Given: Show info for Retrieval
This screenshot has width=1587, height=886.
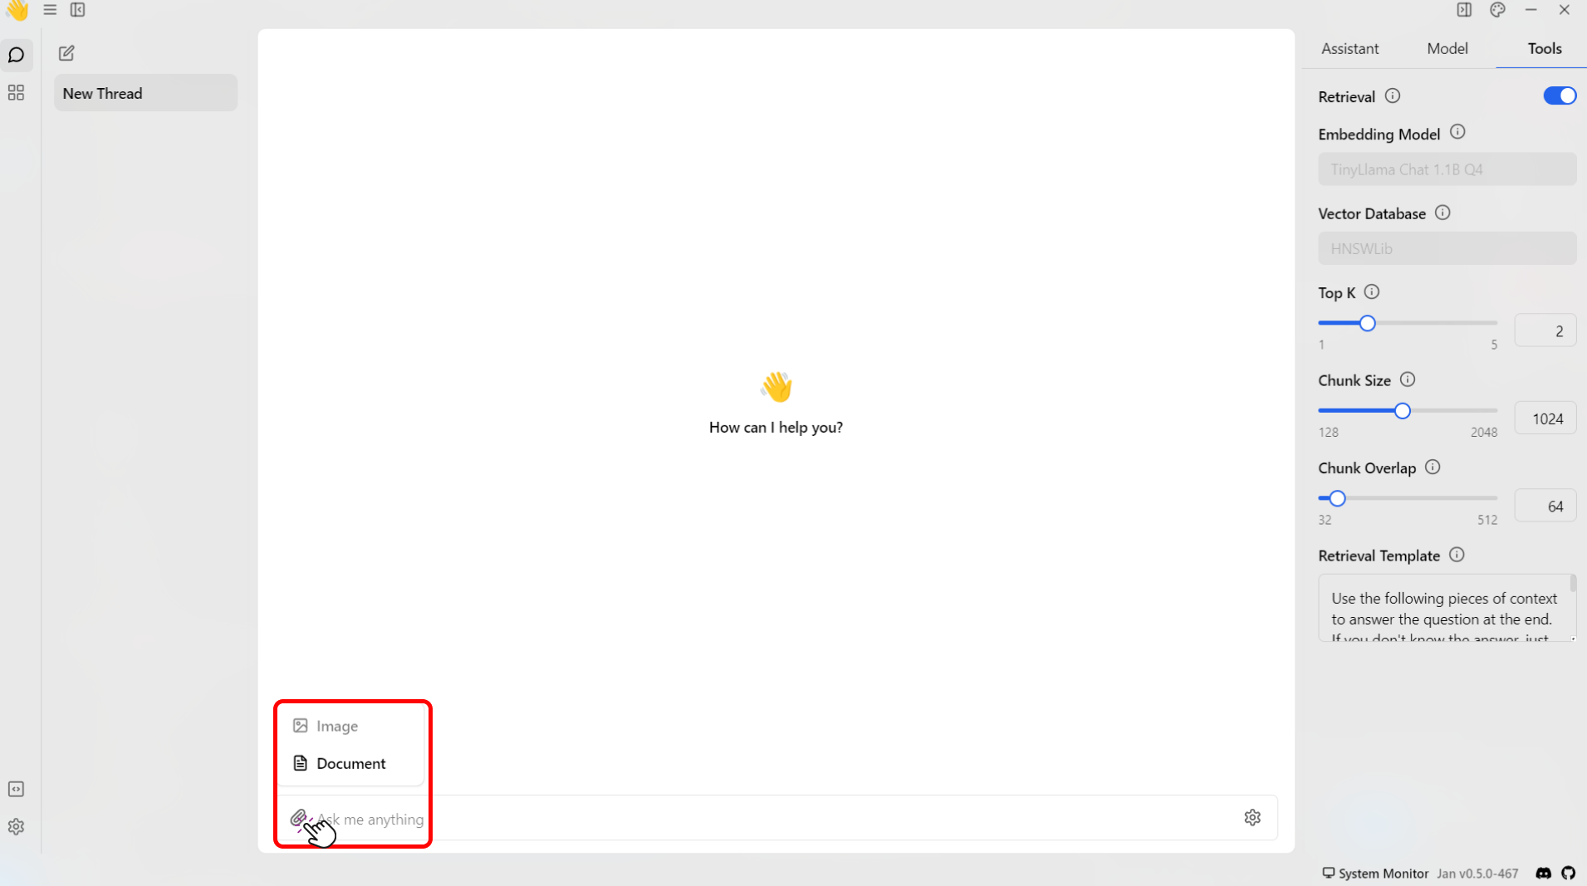Looking at the screenshot, I should [x=1393, y=95].
